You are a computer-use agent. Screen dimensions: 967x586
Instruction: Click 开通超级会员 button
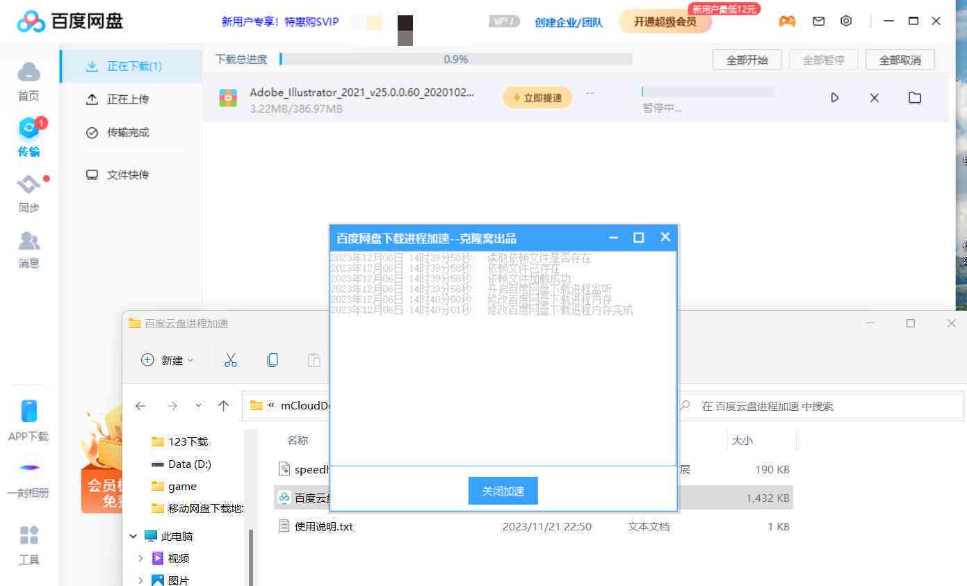pos(665,22)
